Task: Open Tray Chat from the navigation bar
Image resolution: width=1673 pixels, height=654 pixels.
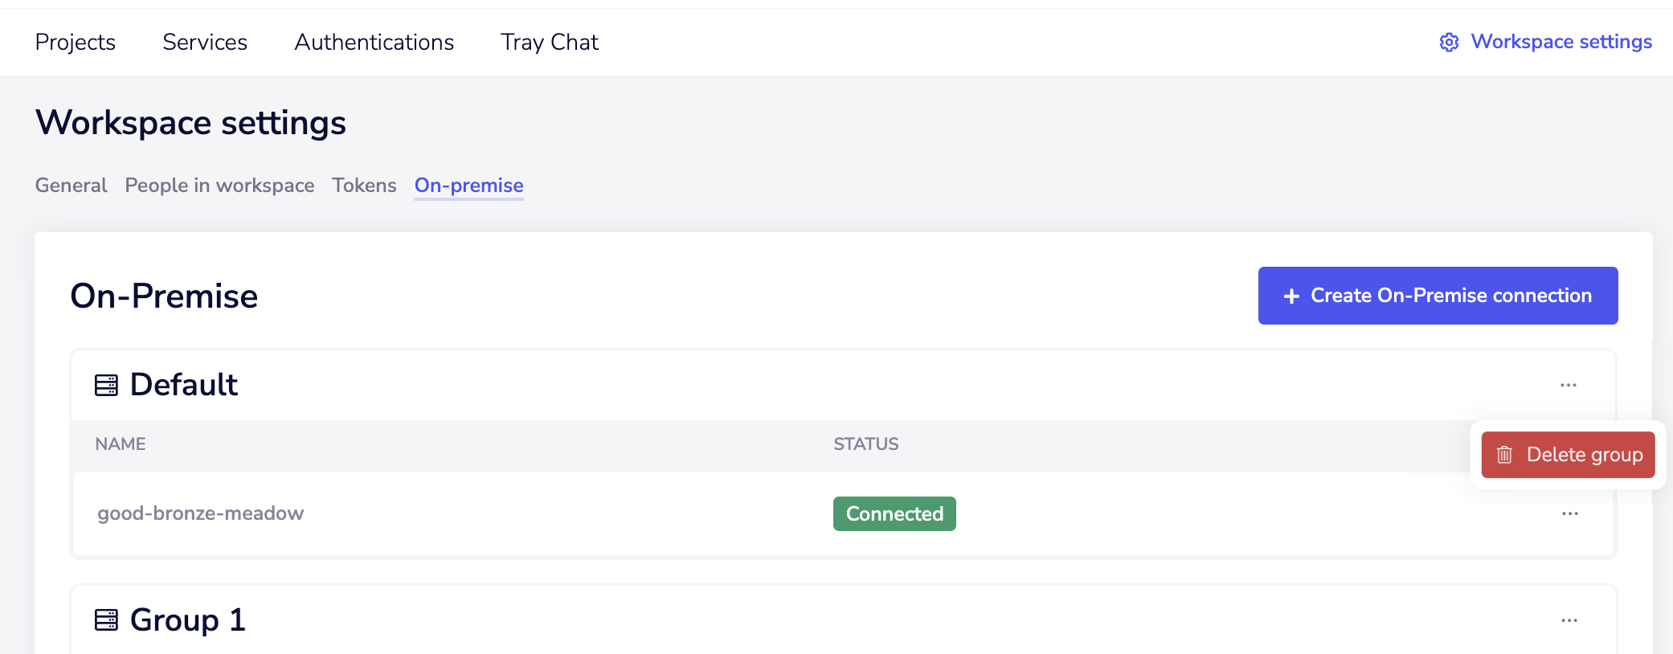Action: 550,42
